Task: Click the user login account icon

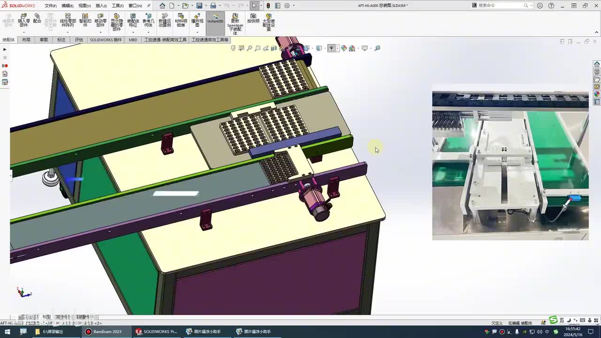Action: click(x=540, y=6)
